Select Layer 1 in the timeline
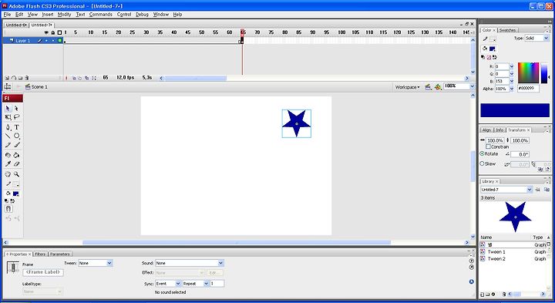The image size is (555, 303). click(22, 41)
